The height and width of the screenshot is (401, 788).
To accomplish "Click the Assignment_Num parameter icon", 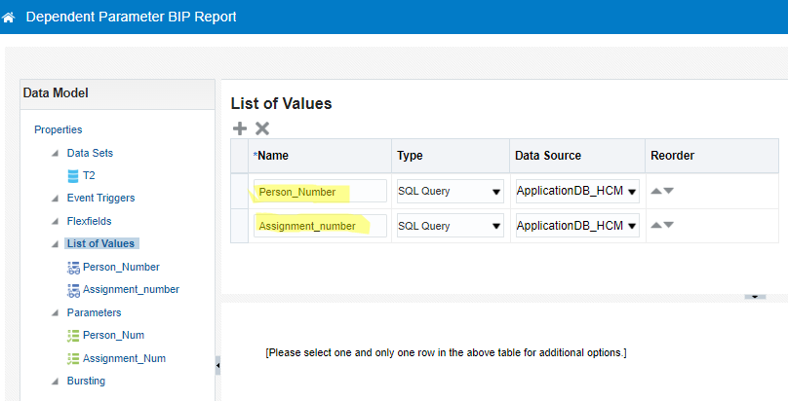I will (x=72, y=358).
